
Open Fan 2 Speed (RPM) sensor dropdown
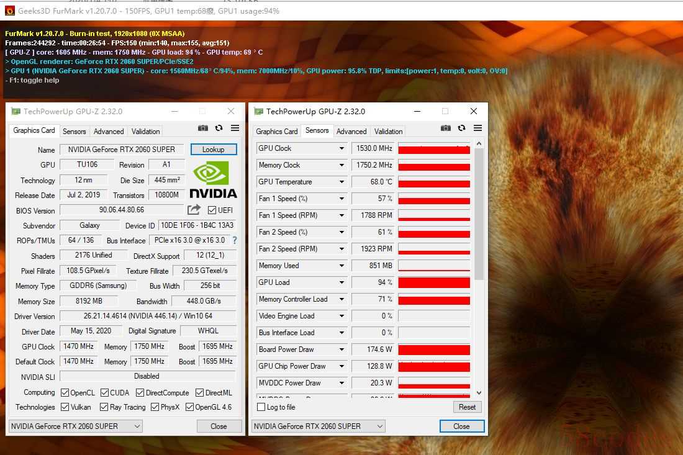342,249
